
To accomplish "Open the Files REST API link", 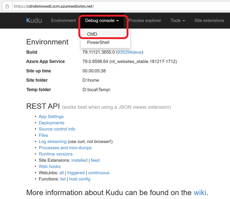I will click(x=43, y=135).
